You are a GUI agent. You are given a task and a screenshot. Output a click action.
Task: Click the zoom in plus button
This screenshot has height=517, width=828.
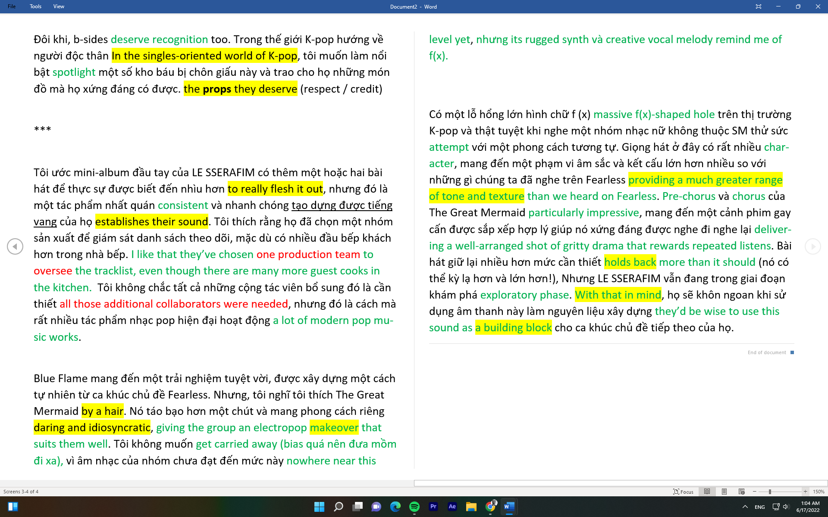coord(805,492)
